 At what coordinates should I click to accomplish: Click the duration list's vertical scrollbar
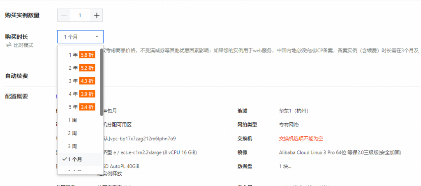[102, 82]
